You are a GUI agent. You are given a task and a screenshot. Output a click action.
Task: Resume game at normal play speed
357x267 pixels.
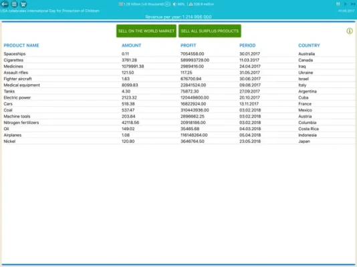[345, 4]
